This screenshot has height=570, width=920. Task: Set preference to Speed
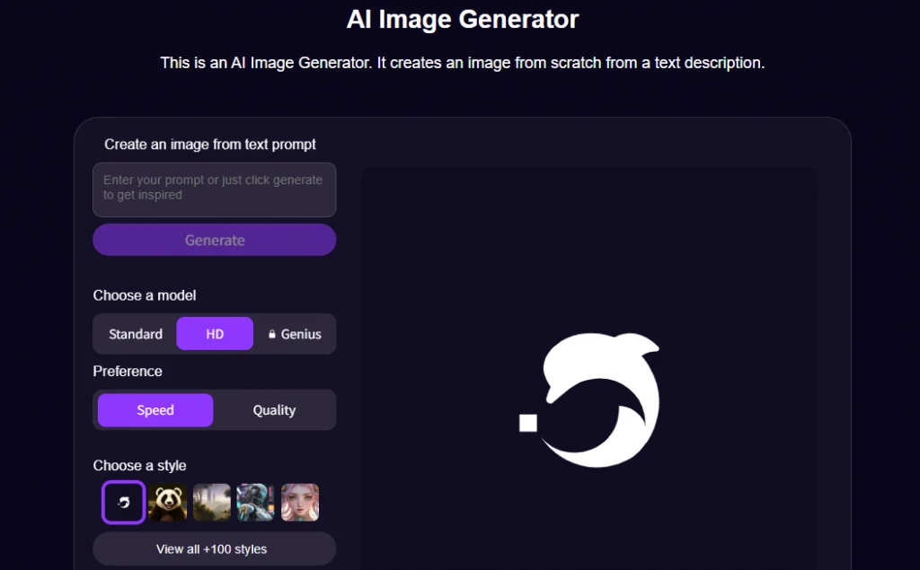tap(155, 410)
